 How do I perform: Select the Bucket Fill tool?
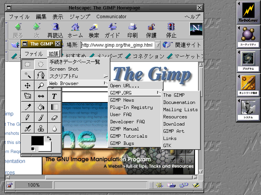pos(41,107)
